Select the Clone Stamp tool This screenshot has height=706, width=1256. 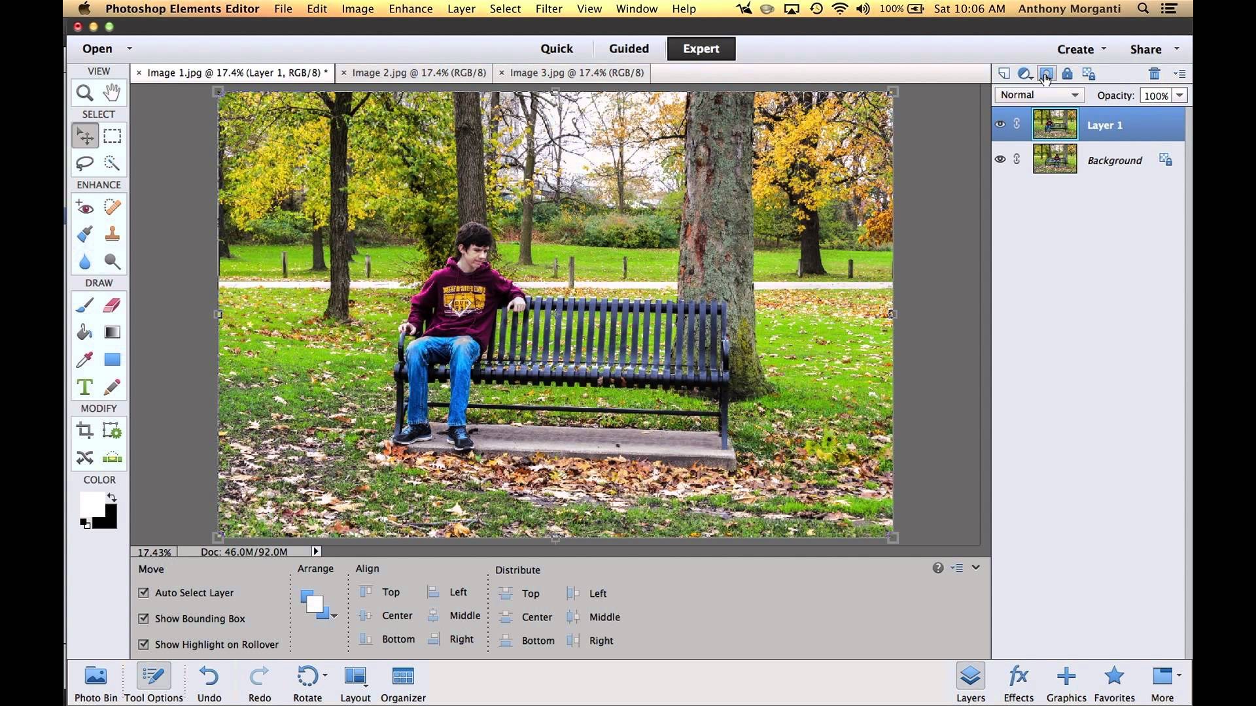112,234
